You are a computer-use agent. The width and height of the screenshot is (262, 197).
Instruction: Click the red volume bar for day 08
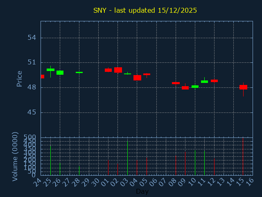[176, 165]
